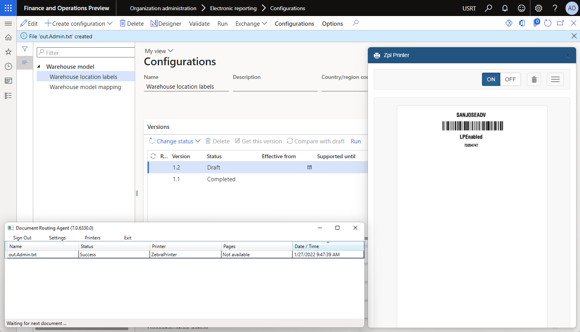Select Warehouse model mapping tree item
Screen dimensions: 580x332
click(x=85, y=87)
